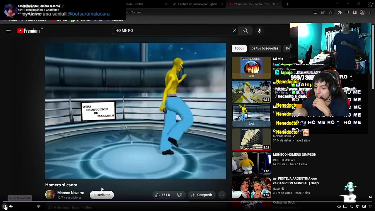
Task: Seek on the purple video progress bar
Action: [x=187, y=201]
